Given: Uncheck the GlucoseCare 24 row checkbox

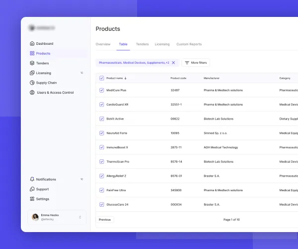Looking at the screenshot, I should [x=102, y=204].
